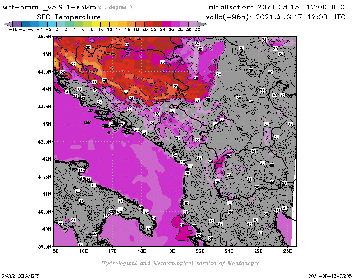The image size is (361, 279).
Task: Click the '20E' longitude axis label
Action: pyautogui.click(x=200, y=251)
